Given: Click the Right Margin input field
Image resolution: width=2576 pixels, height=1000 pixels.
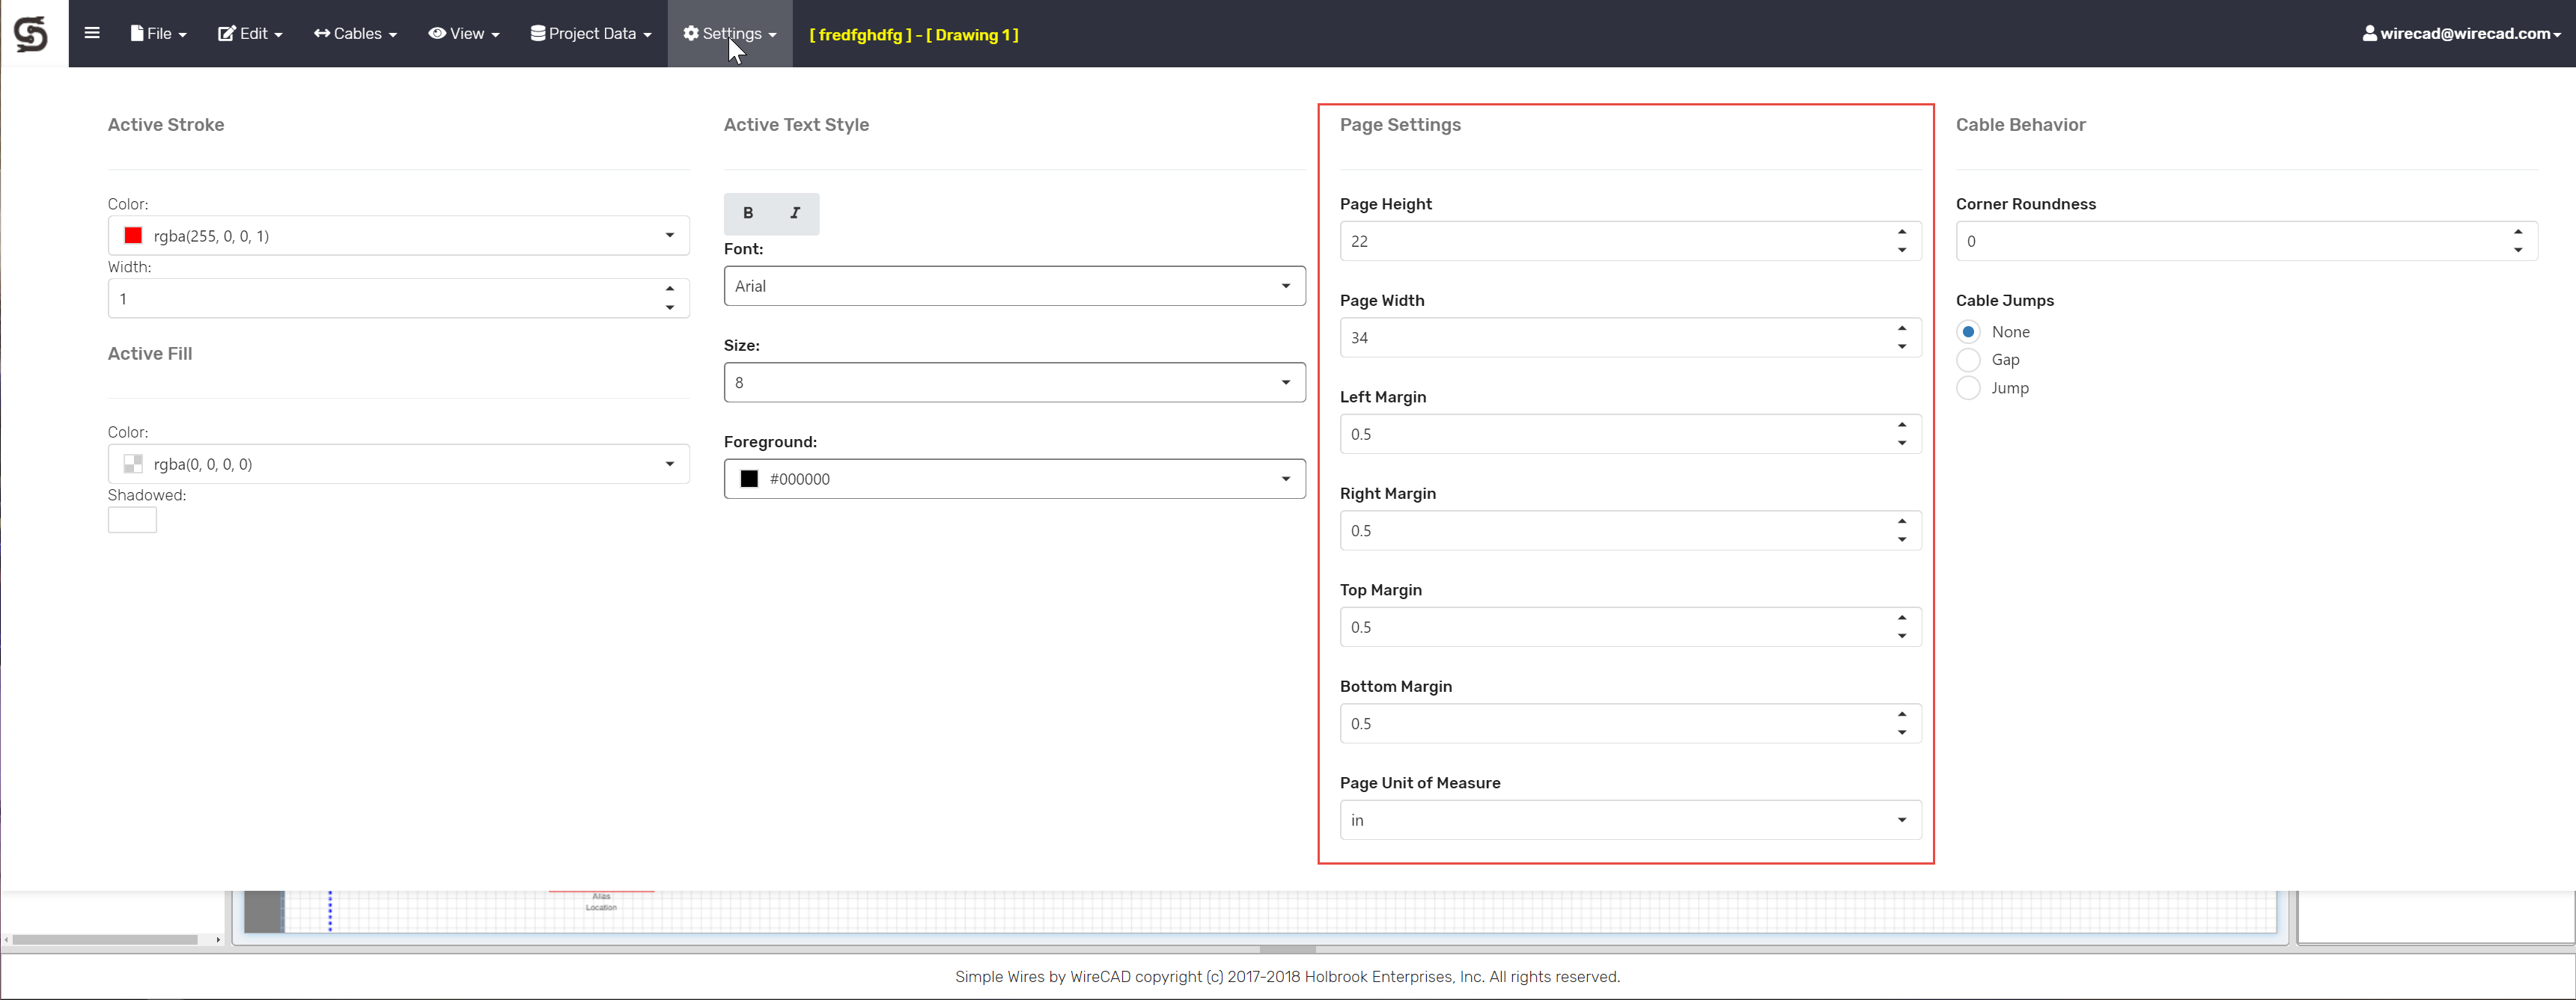Looking at the screenshot, I should click(x=1630, y=530).
